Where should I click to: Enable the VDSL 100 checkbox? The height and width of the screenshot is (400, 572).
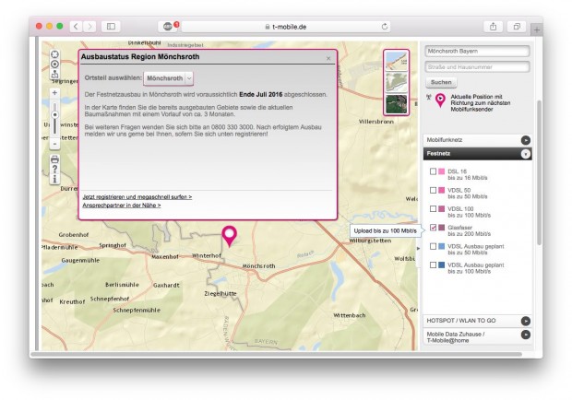click(433, 208)
